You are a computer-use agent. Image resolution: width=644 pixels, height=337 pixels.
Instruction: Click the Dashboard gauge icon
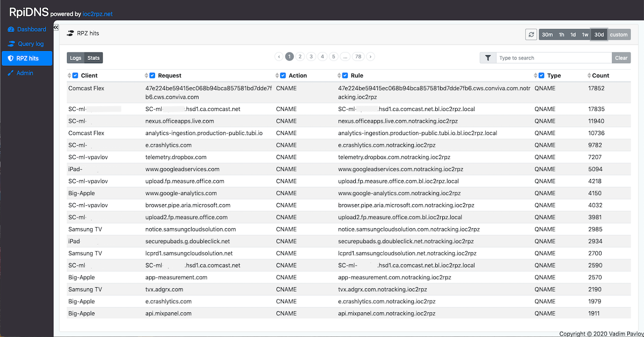11,29
